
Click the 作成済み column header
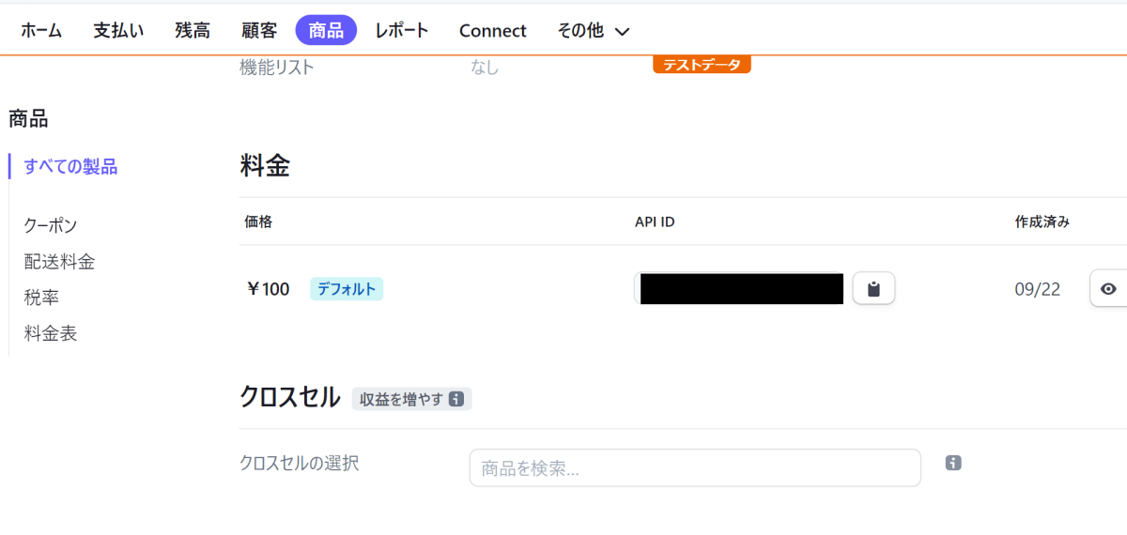[x=1042, y=222]
